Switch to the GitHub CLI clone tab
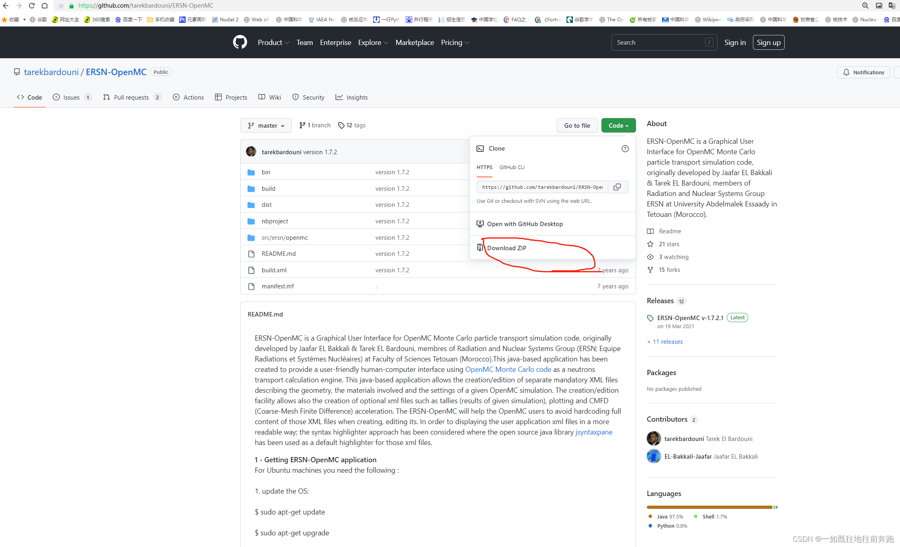 (511, 167)
